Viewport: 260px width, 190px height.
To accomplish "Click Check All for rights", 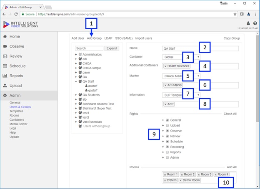I will [230, 114].
